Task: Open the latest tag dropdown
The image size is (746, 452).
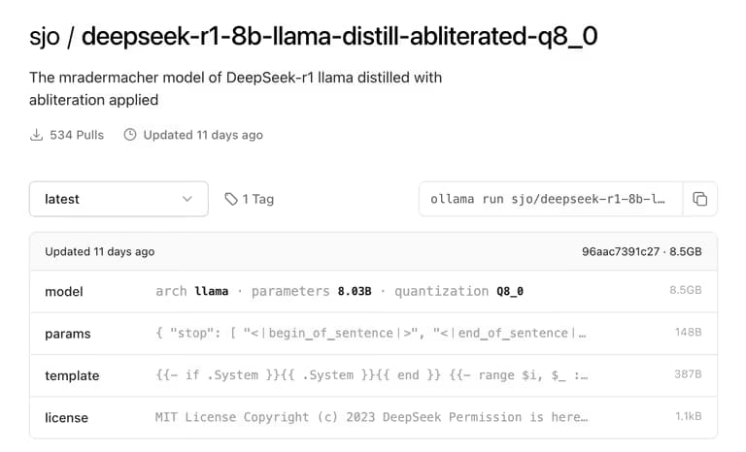Action: (119, 199)
